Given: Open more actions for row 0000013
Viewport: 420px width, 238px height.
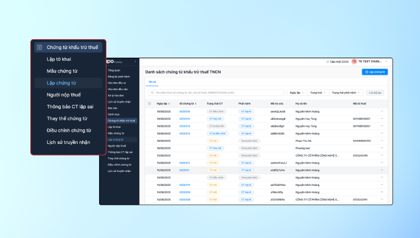Looking at the screenshot, I should point(382,133).
